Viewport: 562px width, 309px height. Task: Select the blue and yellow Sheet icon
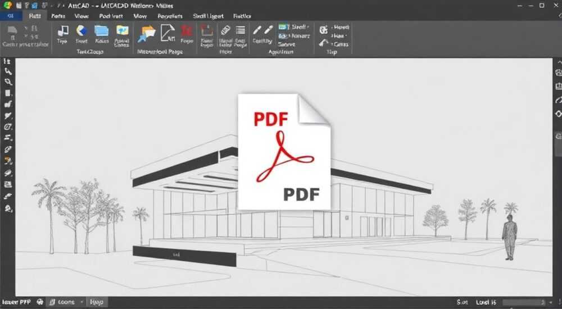click(x=81, y=31)
